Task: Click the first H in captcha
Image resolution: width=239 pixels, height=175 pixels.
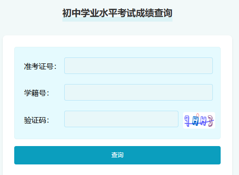Action: [195, 121]
